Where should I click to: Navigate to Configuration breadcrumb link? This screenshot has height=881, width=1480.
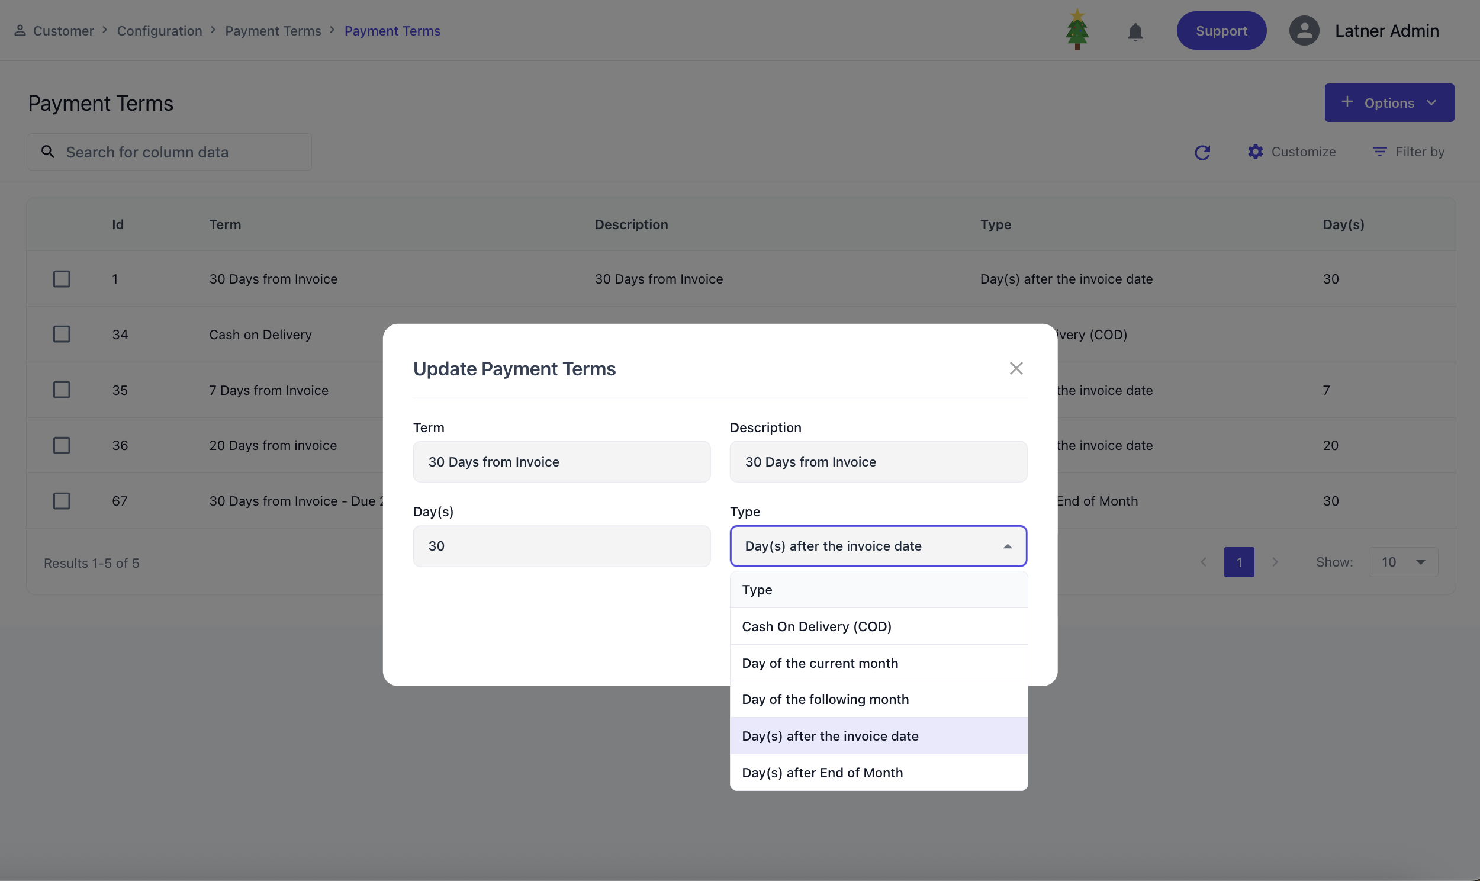(x=159, y=31)
